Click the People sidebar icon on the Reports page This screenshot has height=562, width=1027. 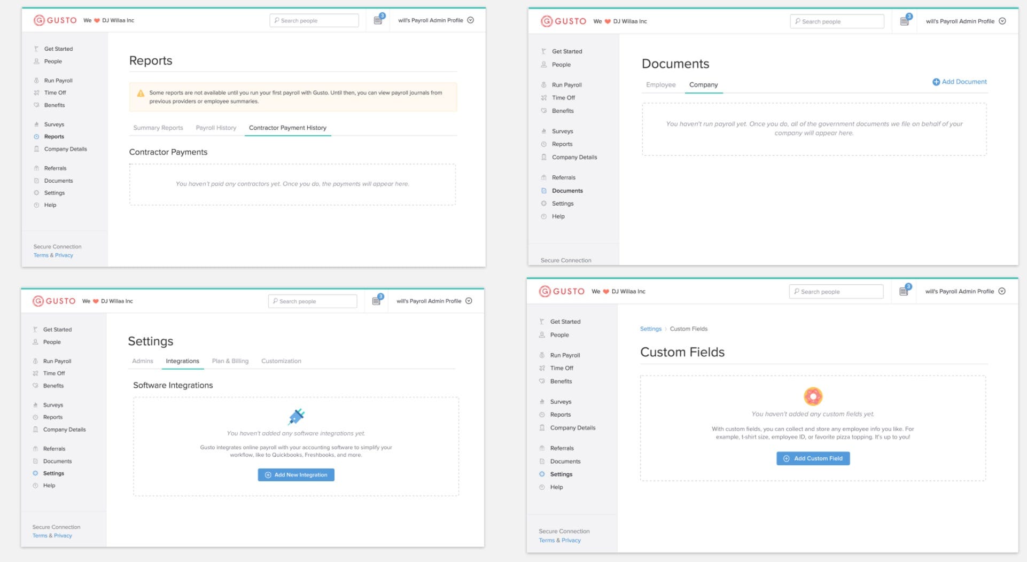click(x=36, y=61)
